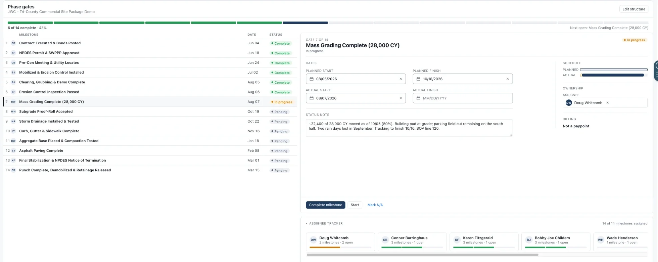Click the KF avatar on Karen Fitzgerald card
Viewport: 658px width, 262px height.
[457, 240]
